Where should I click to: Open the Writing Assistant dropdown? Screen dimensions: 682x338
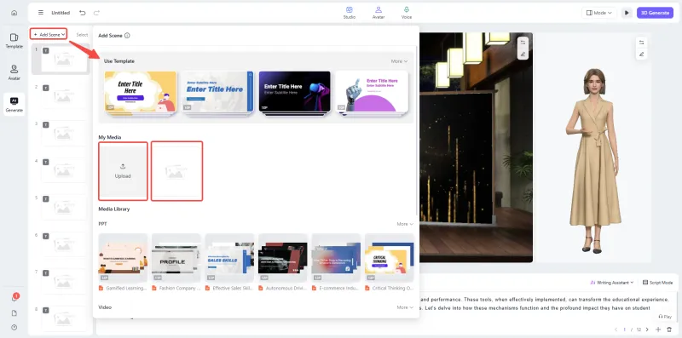click(x=611, y=283)
